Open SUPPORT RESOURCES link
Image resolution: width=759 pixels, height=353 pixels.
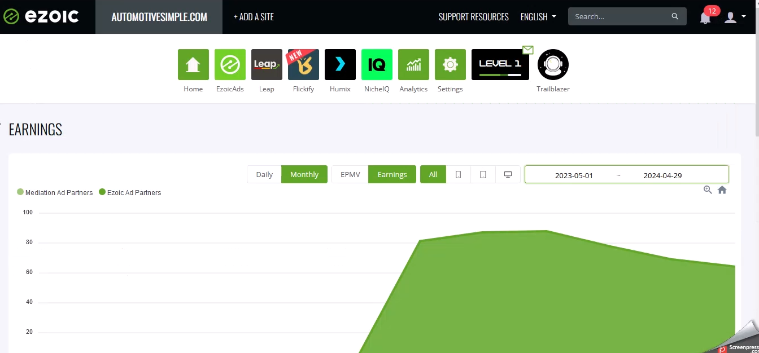[474, 17]
